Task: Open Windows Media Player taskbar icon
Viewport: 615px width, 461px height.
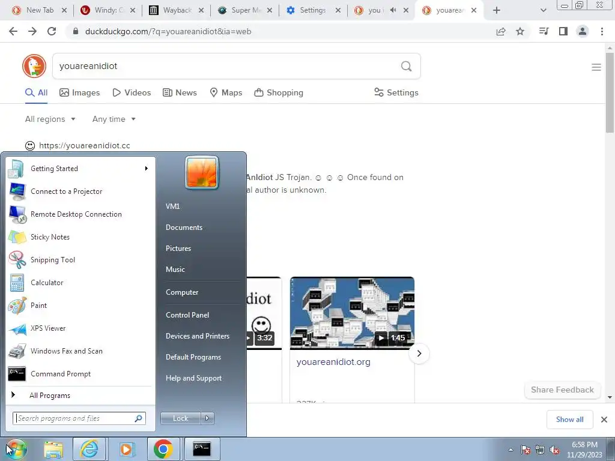Action: pyautogui.click(x=126, y=449)
